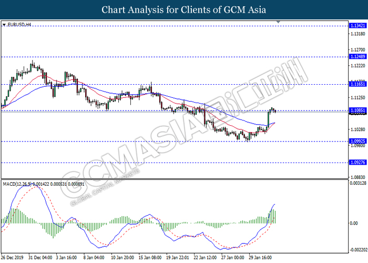Click the EURUSD,H4 symbol text

pyautogui.click(x=18, y=24)
